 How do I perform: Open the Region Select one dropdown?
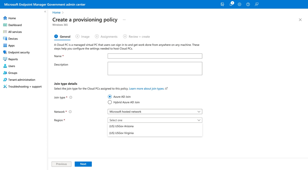coord(155,120)
